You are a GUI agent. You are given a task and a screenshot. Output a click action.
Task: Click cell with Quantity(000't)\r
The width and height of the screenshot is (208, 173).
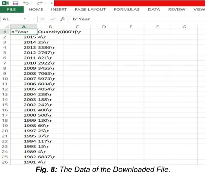tap(50, 32)
